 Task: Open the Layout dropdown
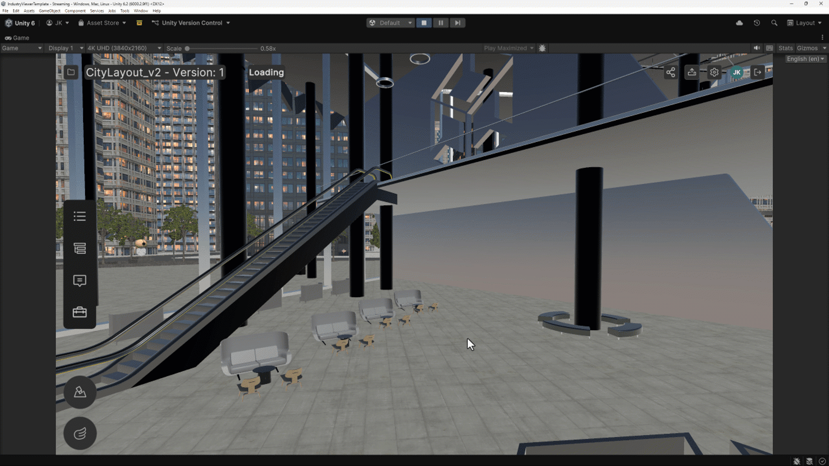click(804, 23)
